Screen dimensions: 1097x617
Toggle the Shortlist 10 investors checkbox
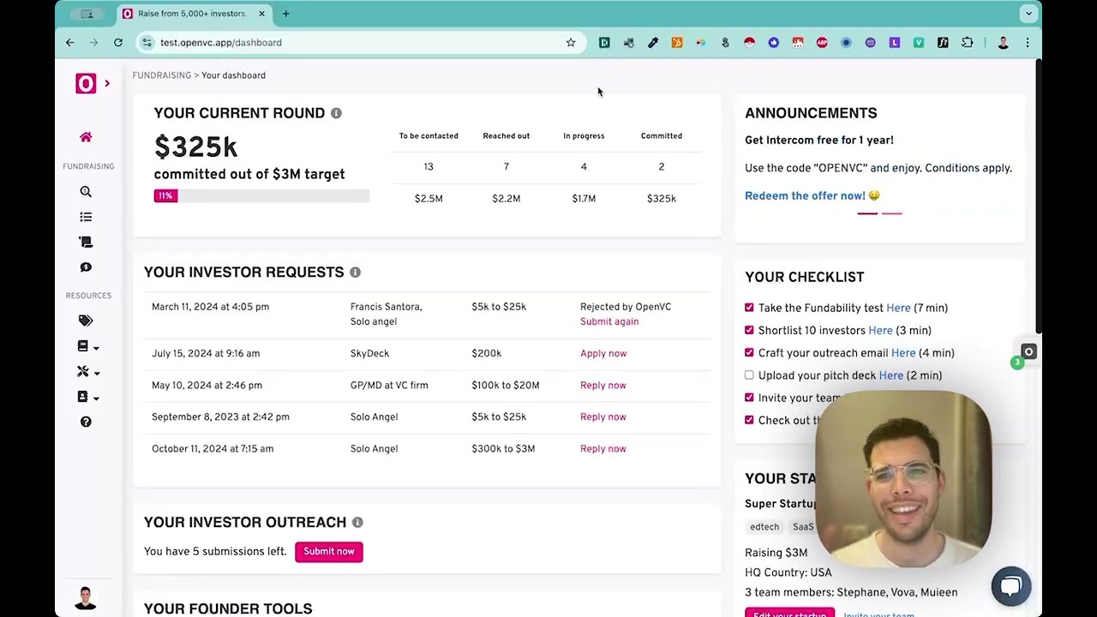(x=749, y=330)
